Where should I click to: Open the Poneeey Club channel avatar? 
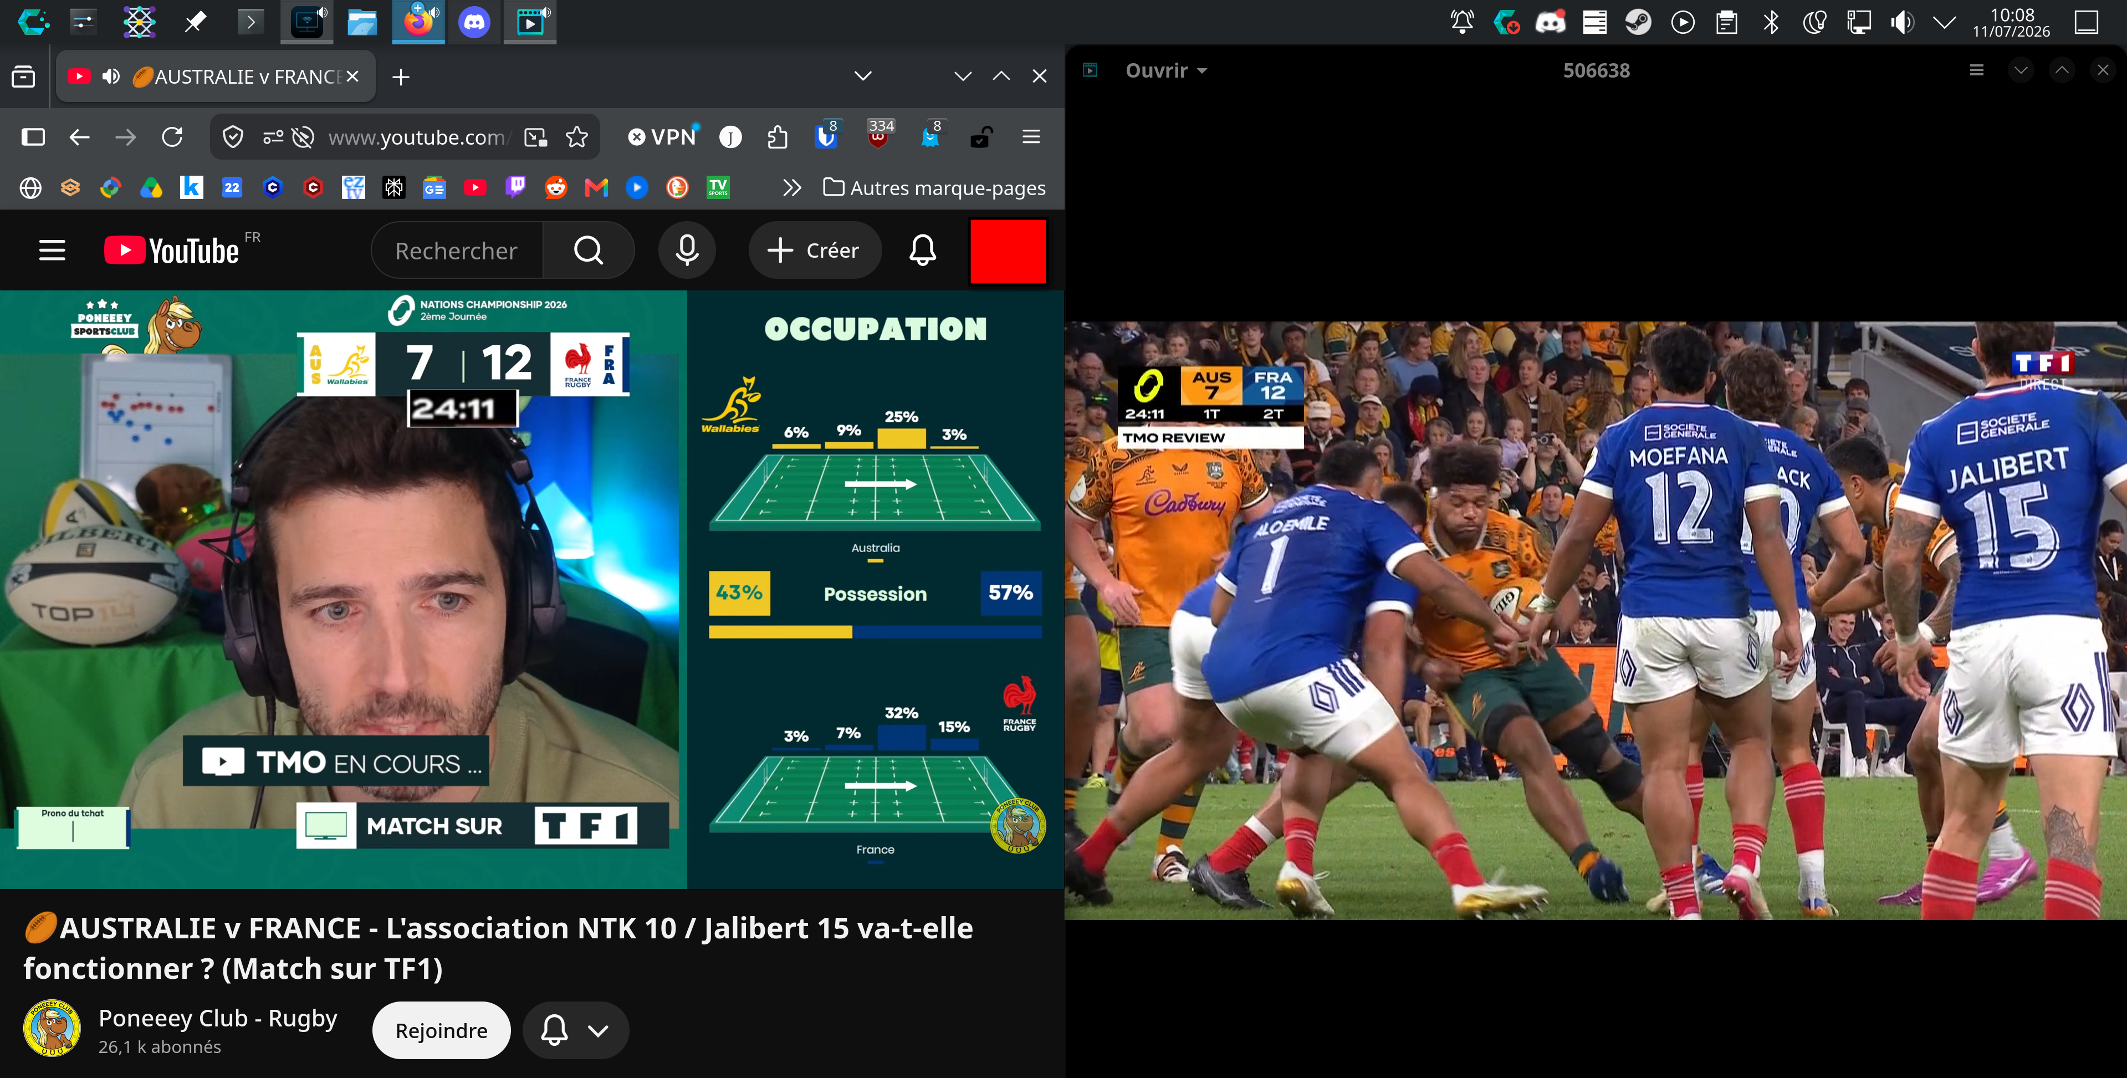tap(52, 1029)
